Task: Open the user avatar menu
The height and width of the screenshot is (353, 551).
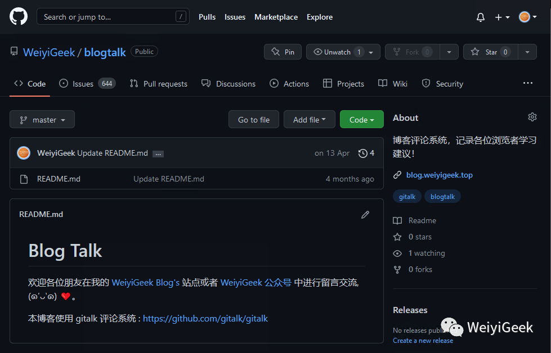Action: coord(528,16)
